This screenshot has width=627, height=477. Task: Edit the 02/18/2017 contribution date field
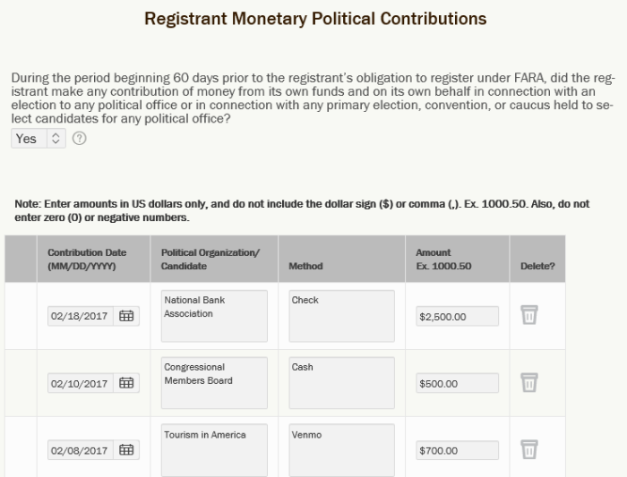(81, 316)
